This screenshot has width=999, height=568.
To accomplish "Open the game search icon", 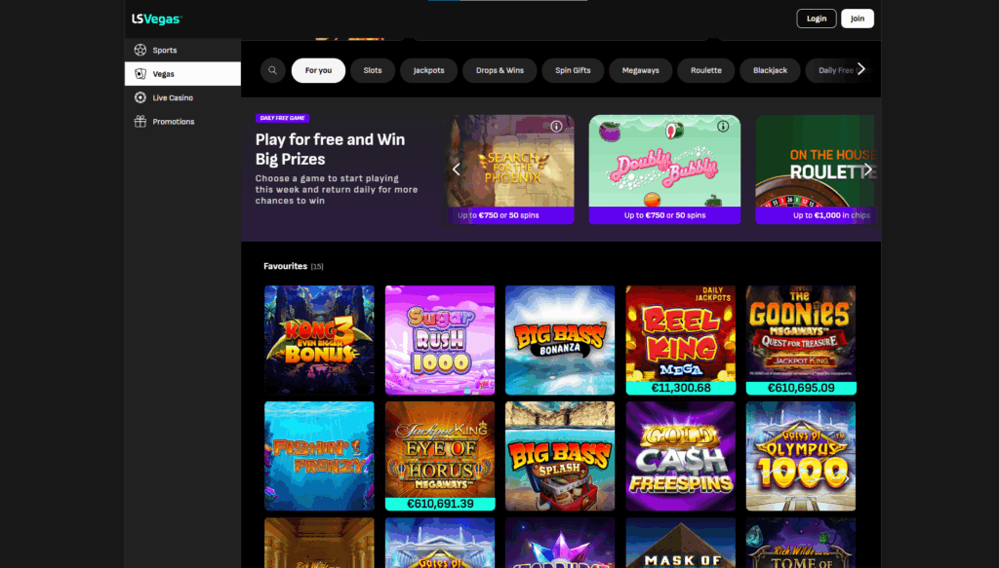I will tap(273, 70).
